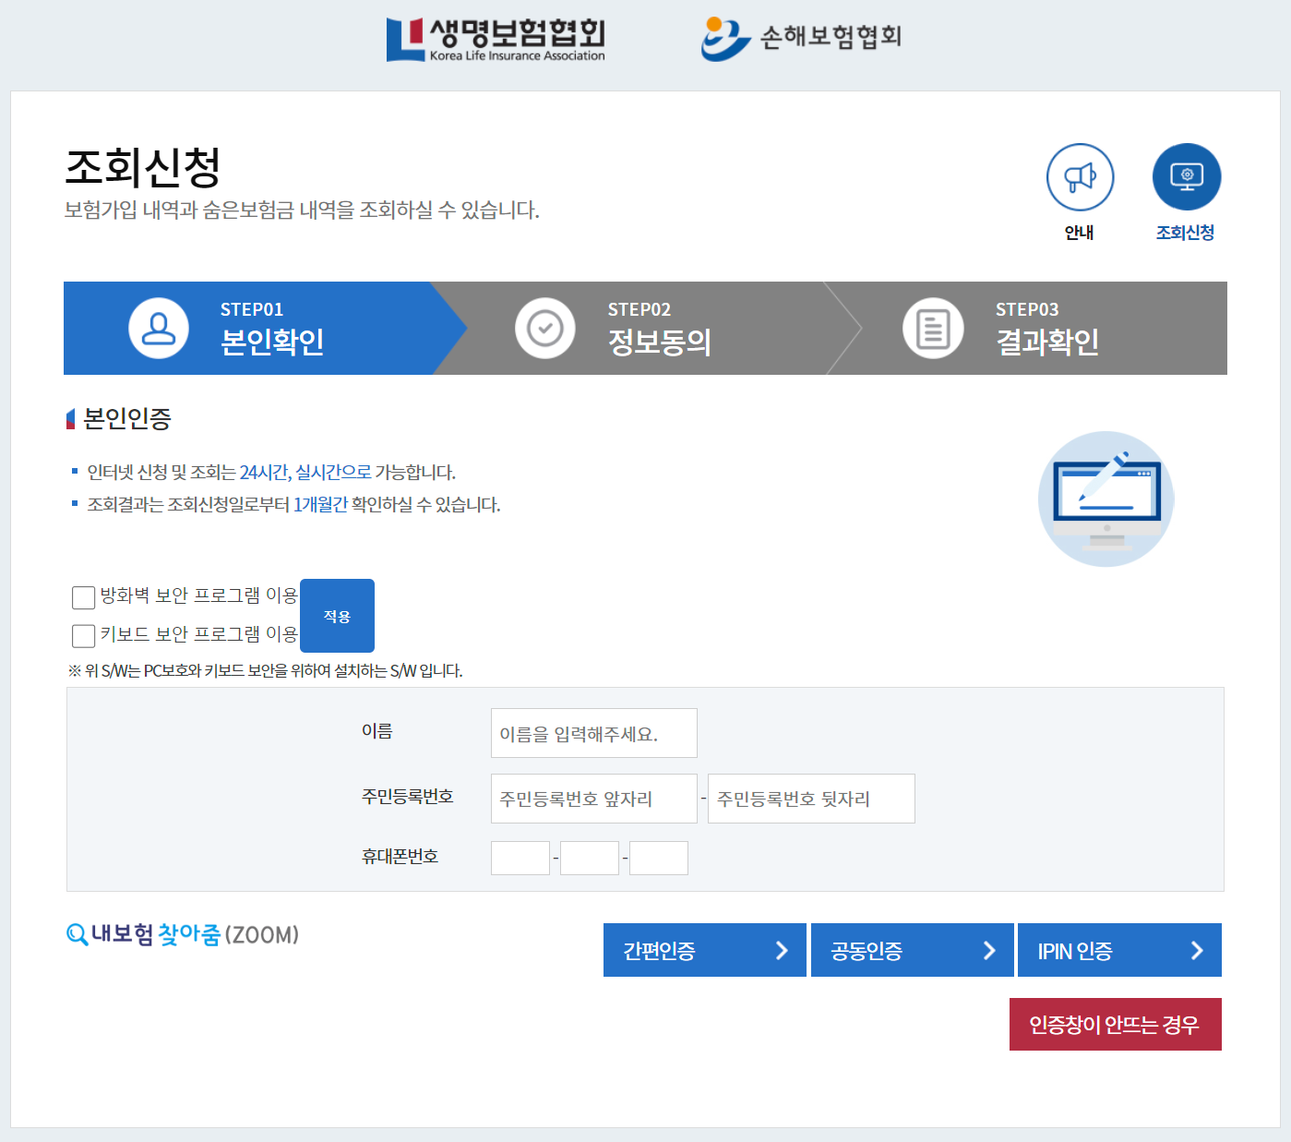Enable the 키보드 보안 프로그램 이용 checkbox
This screenshot has height=1142, width=1291.
coord(82,635)
